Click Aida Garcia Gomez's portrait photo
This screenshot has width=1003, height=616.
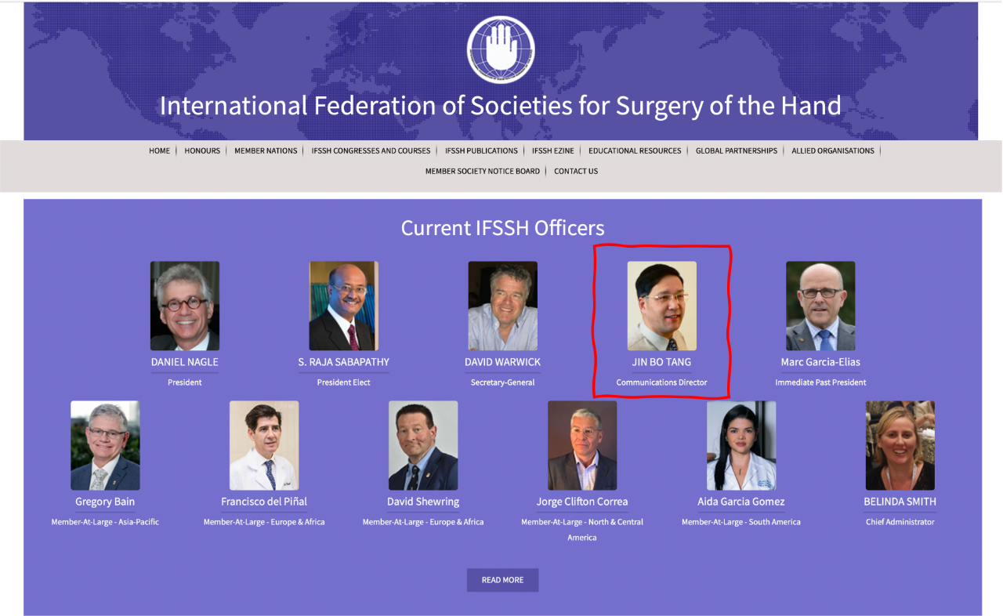(741, 445)
